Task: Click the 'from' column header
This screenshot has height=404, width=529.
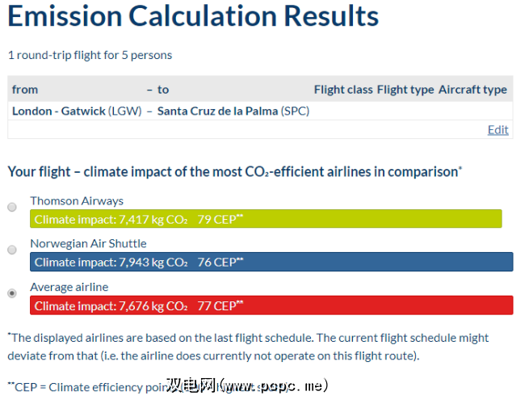Action: click(x=25, y=90)
